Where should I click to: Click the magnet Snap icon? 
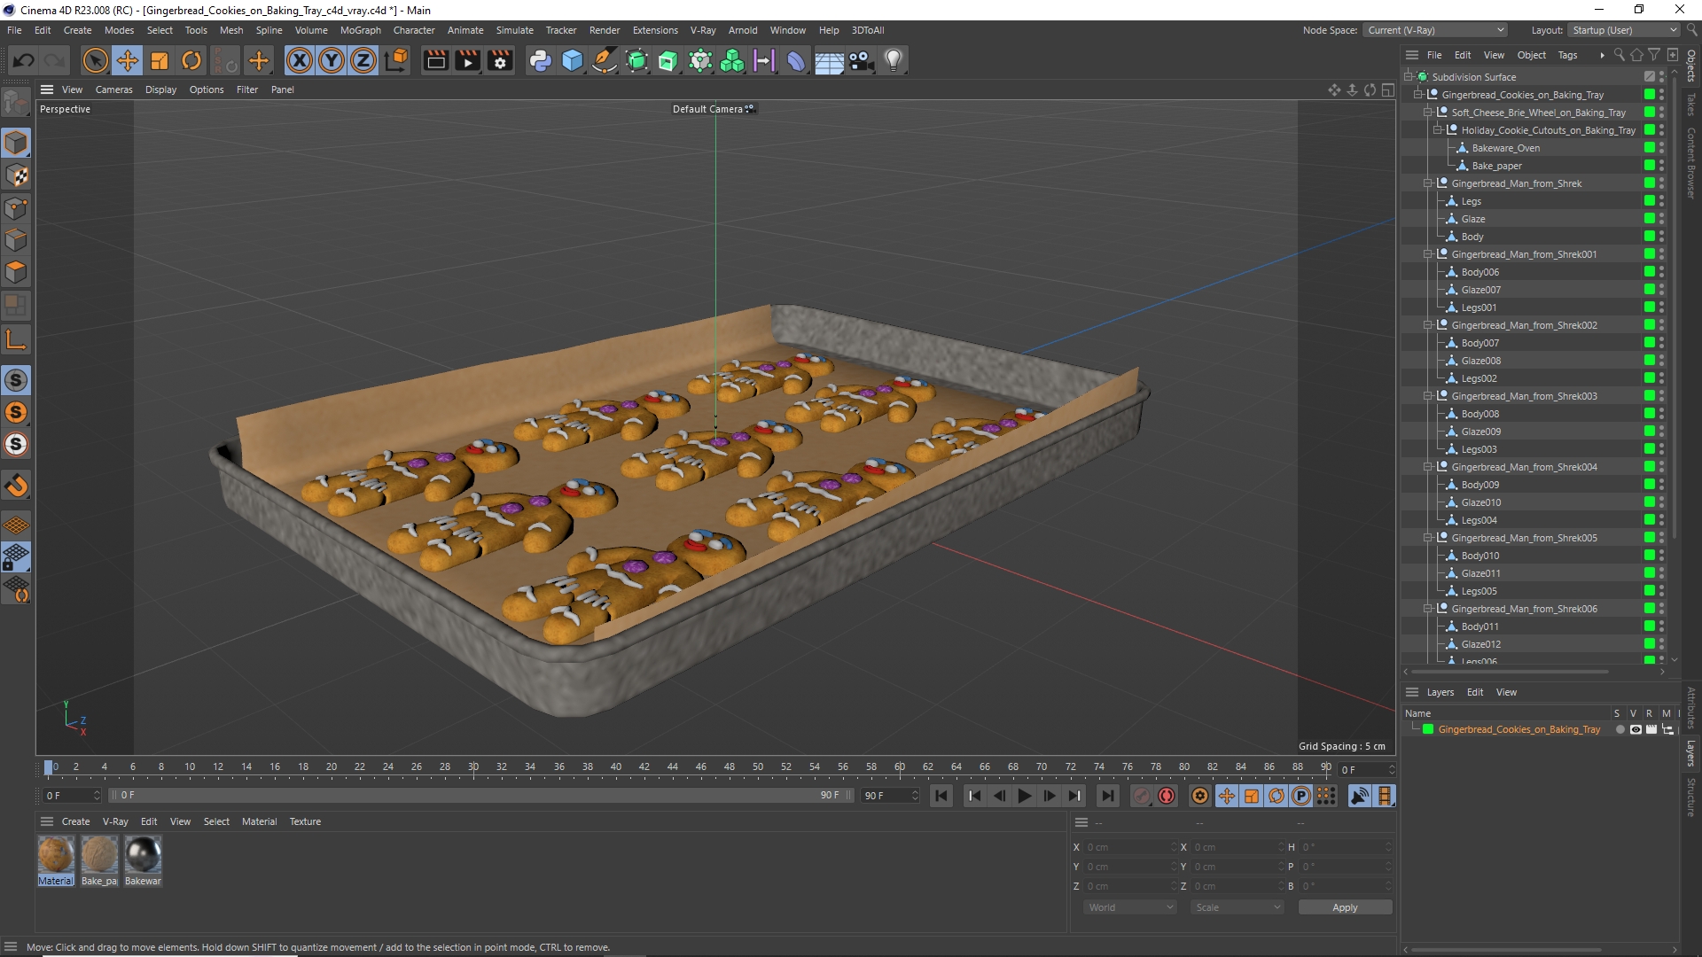point(16,486)
